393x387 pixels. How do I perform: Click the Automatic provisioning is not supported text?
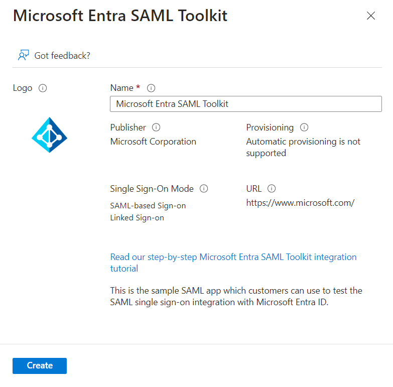pos(303,147)
